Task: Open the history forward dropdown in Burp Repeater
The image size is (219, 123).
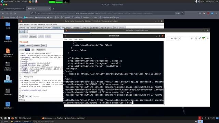Action: (x=48, y=36)
